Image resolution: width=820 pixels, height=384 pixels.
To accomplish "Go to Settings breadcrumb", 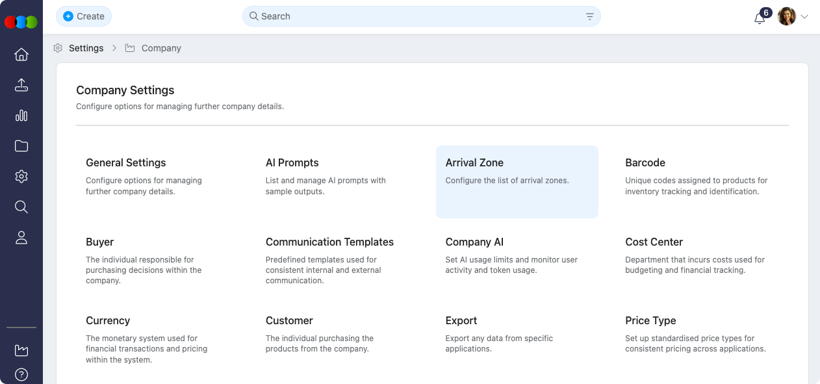I will click(86, 48).
